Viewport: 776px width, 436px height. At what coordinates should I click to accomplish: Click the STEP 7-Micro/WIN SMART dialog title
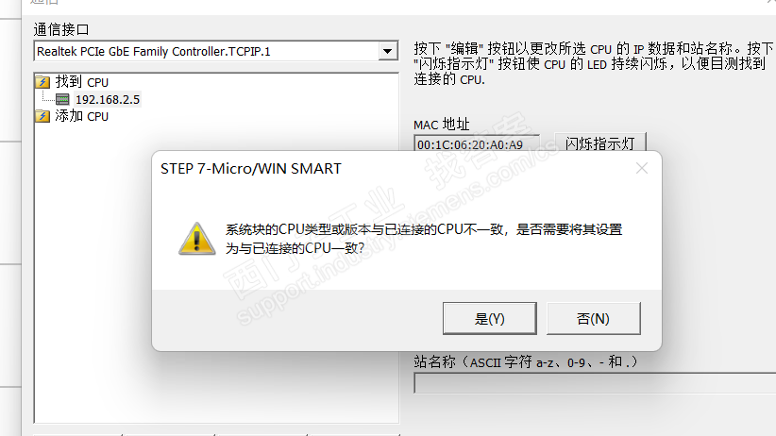tap(251, 169)
